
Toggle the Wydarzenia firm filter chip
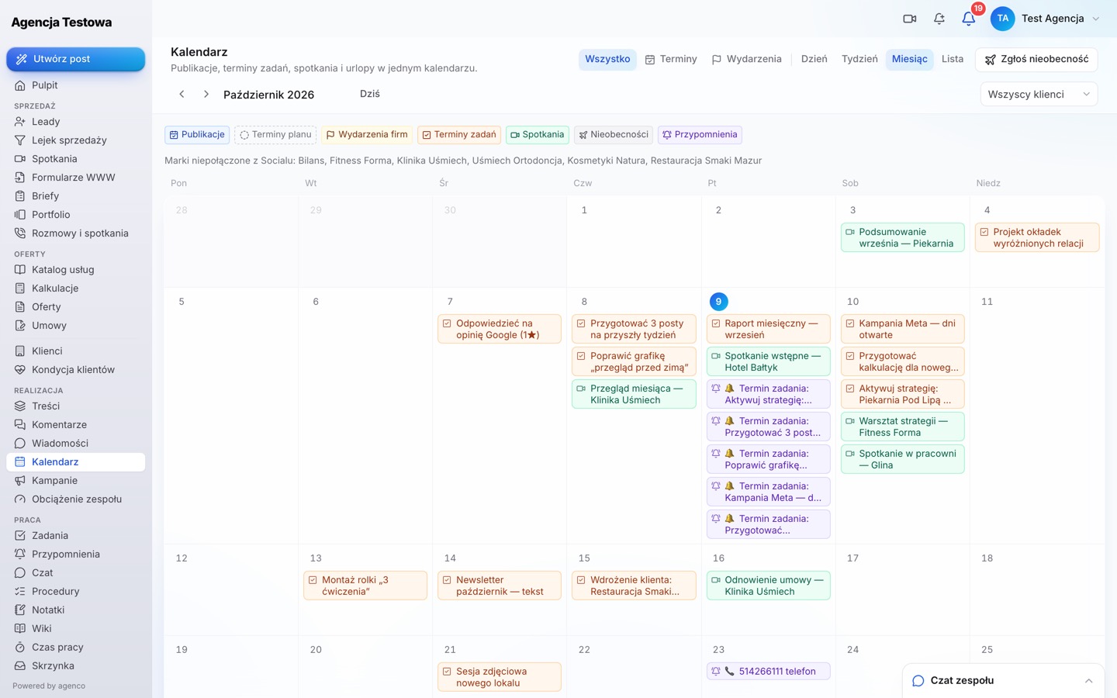(x=367, y=135)
